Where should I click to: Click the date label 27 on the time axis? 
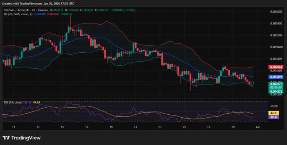[x=209, y=127]
